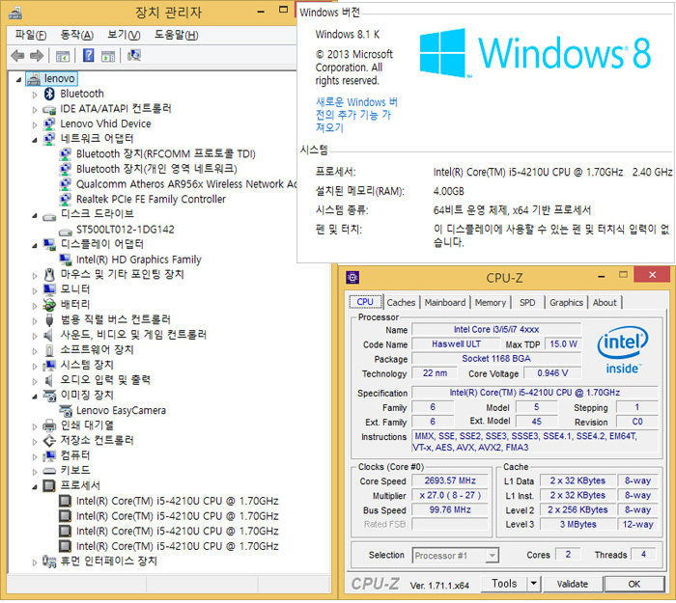Click the blue Help question-mark toolbar icon
The image size is (676, 603).
pos(88,56)
